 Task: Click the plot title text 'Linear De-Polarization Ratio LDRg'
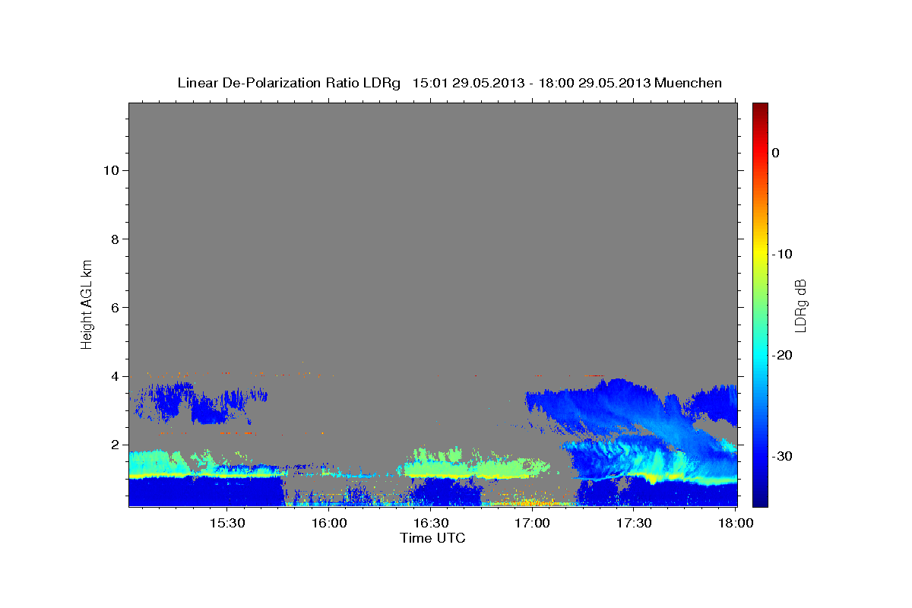point(288,83)
